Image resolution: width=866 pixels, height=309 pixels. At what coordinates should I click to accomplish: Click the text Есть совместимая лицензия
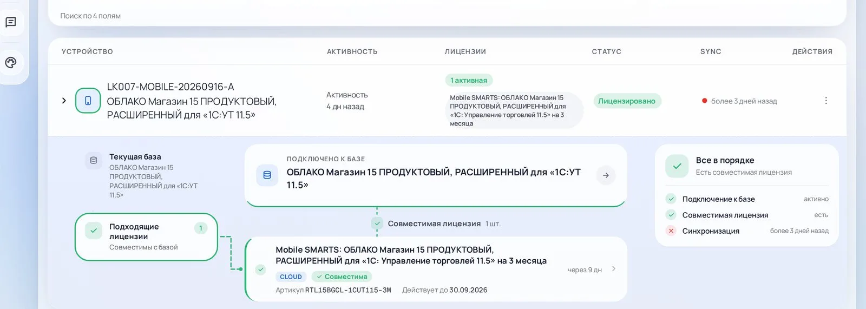click(744, 172)
